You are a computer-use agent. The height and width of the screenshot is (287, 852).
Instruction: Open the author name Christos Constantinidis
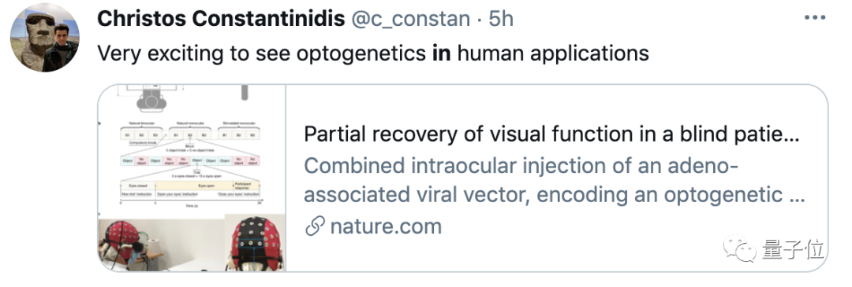coord(221,19)
